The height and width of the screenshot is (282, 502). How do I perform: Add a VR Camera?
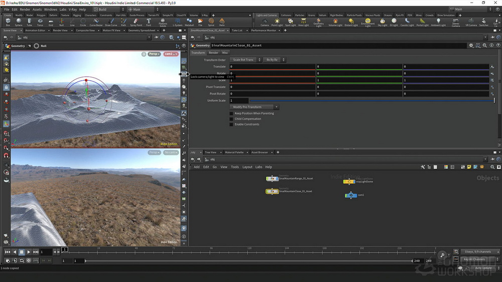click(471, 22)
